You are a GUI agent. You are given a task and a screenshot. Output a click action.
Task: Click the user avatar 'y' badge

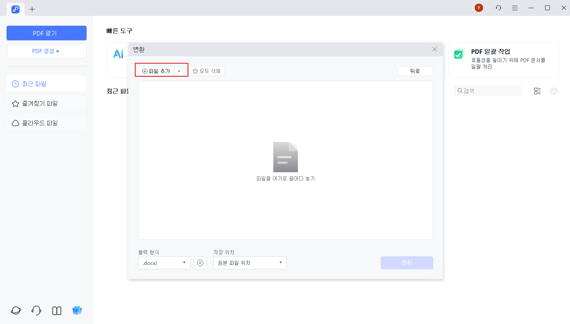click(x=478, y=7)
